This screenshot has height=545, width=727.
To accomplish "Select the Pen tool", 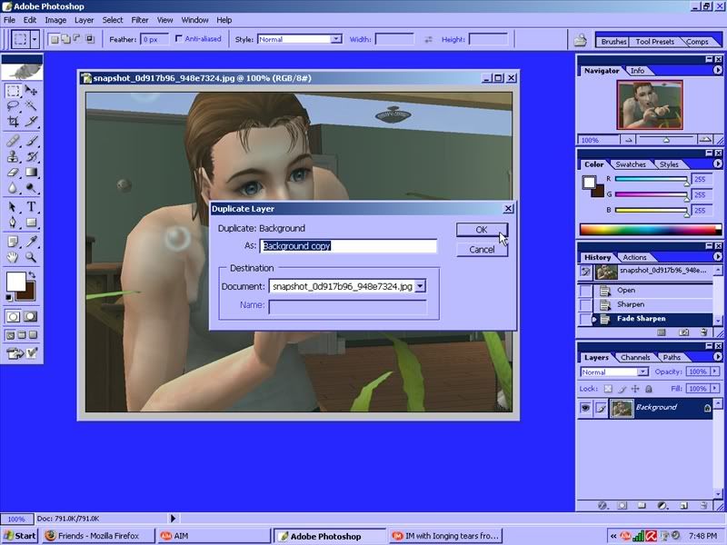I will point(13,223).
